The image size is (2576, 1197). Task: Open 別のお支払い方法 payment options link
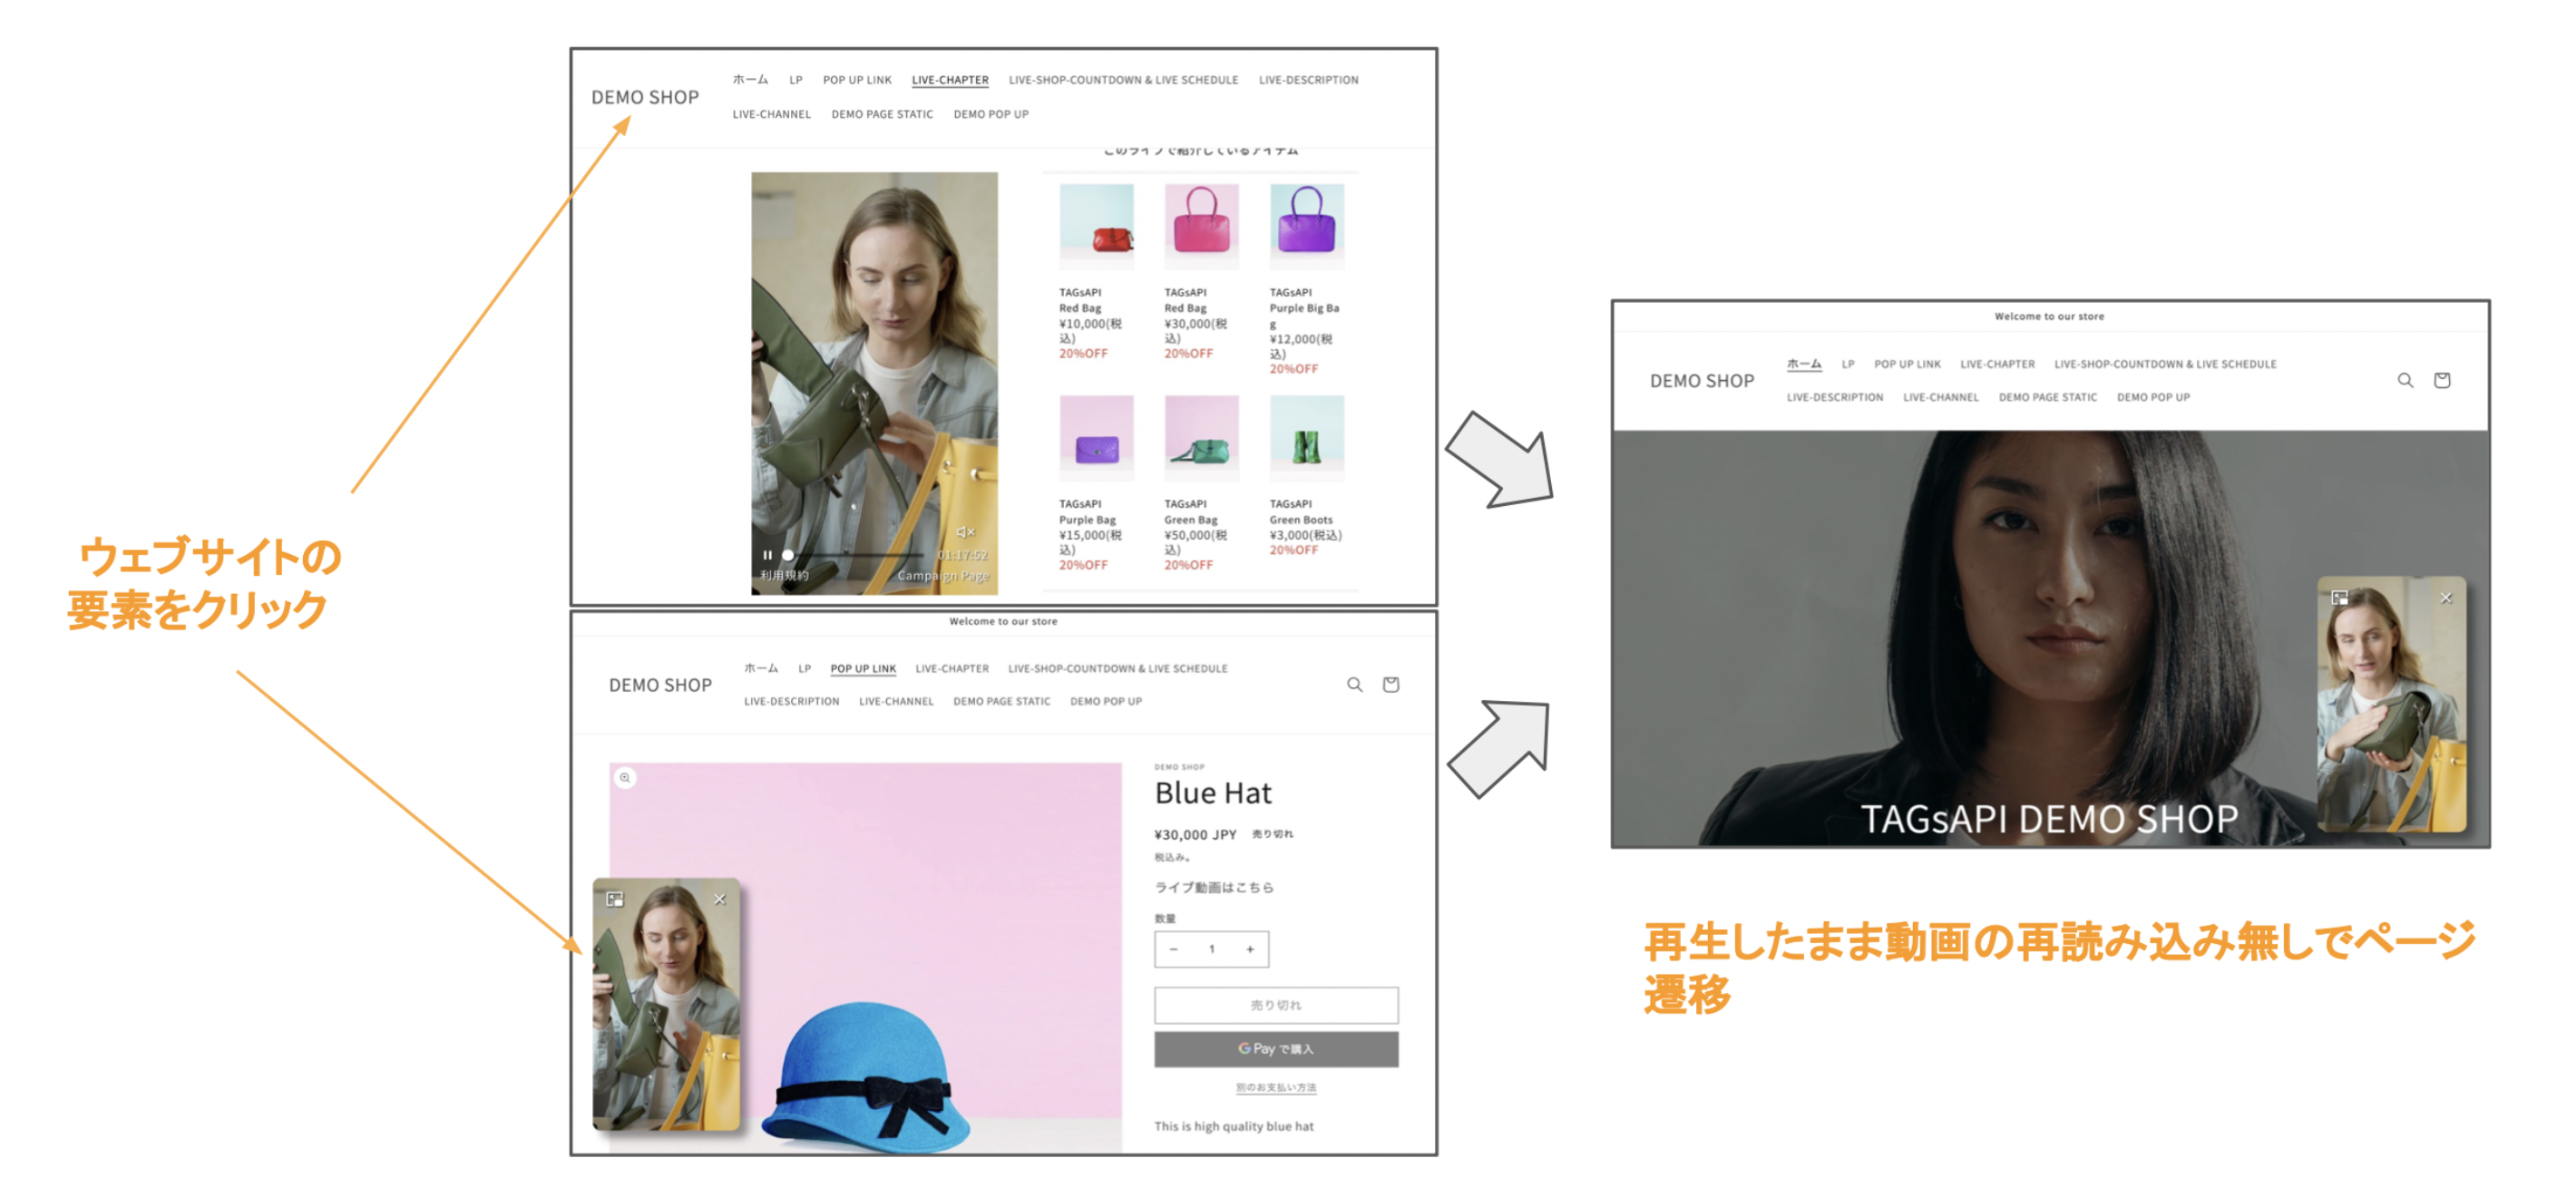(x=1276, y=1087)
